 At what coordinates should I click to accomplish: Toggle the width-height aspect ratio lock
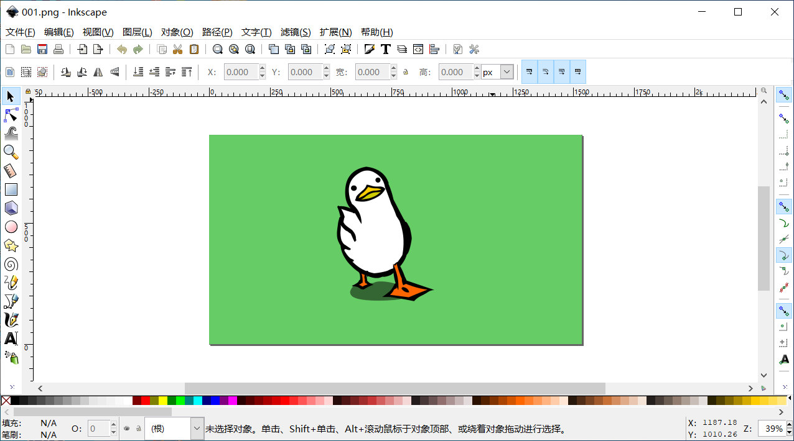[x=405, y=71]
